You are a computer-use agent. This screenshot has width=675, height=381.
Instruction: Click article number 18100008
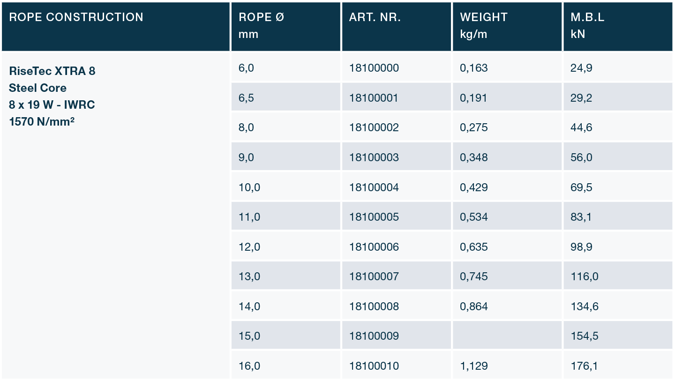(374, 306)
